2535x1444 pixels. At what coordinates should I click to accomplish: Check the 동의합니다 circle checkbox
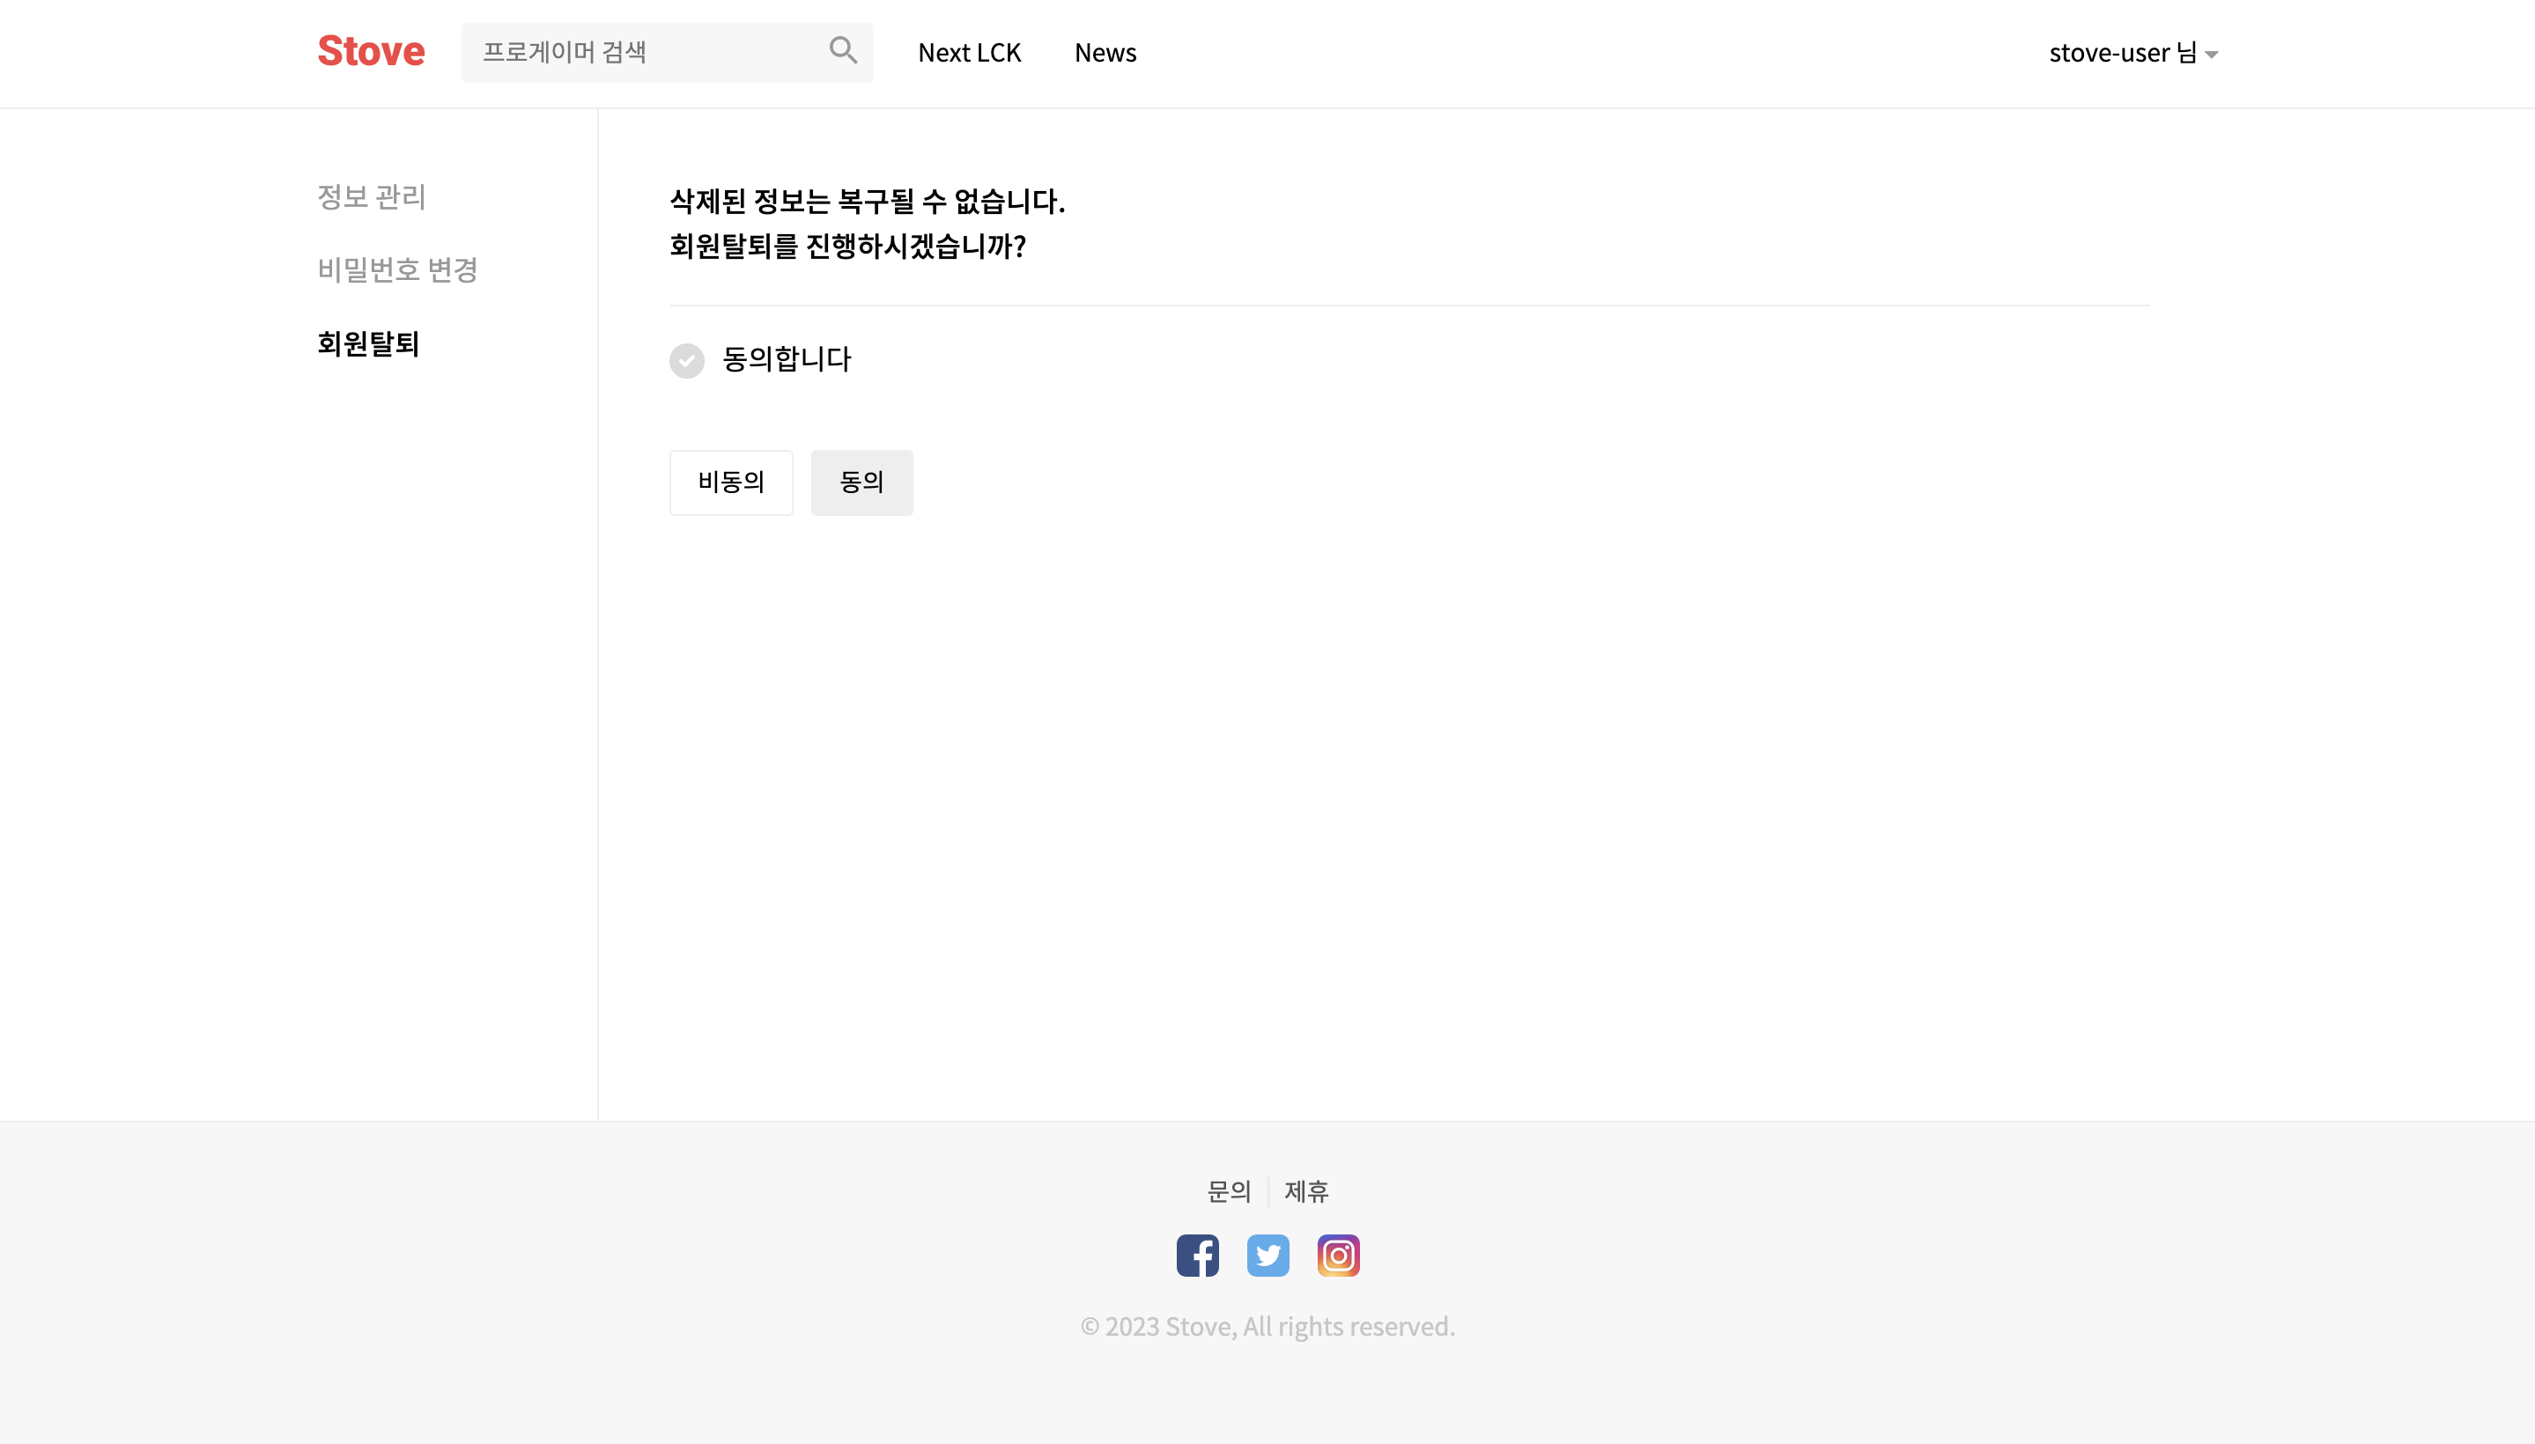click(x=686, y=360)
